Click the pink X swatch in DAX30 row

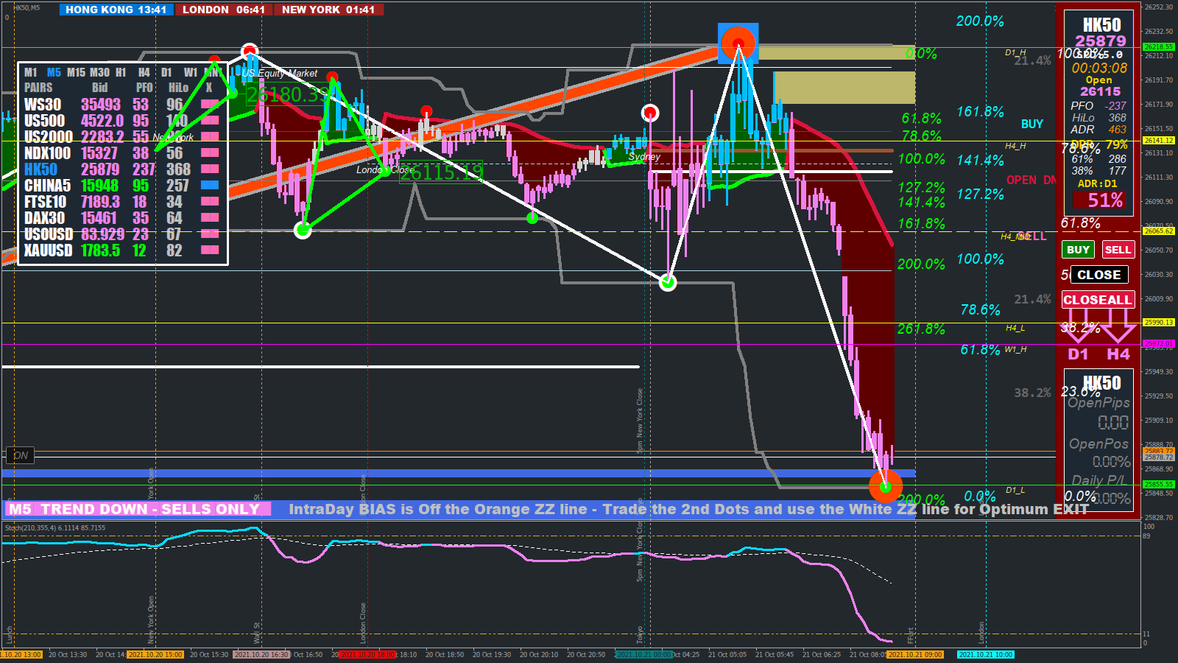[x=210, y=218]
